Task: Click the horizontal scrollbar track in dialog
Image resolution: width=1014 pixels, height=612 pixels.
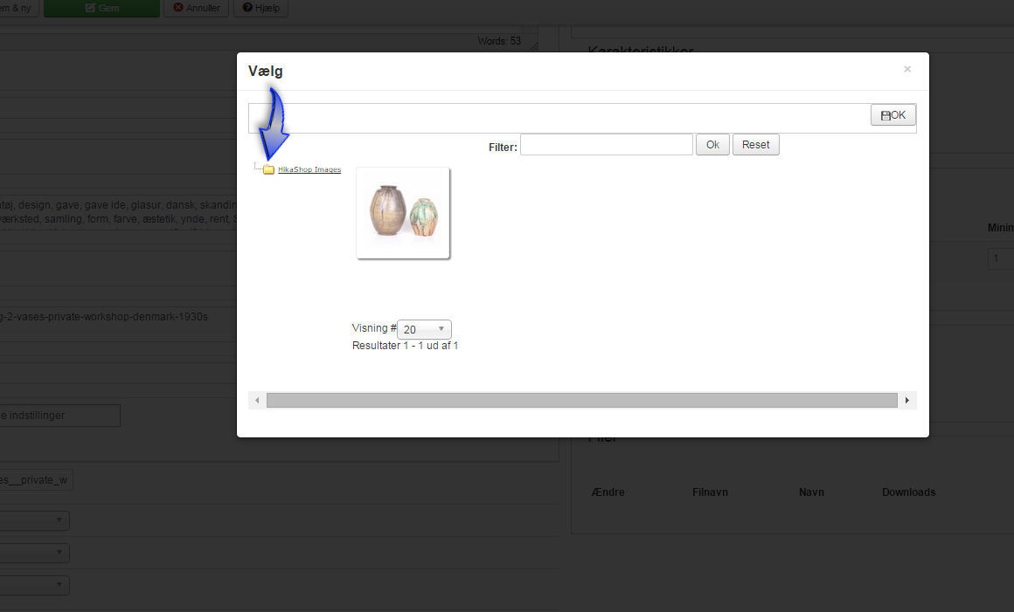Action: click(x=582, y=400)
